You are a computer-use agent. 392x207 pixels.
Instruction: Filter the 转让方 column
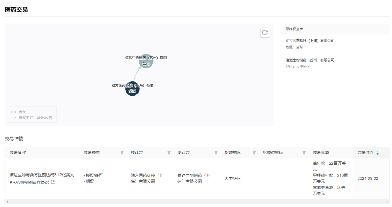coord(169,152)
